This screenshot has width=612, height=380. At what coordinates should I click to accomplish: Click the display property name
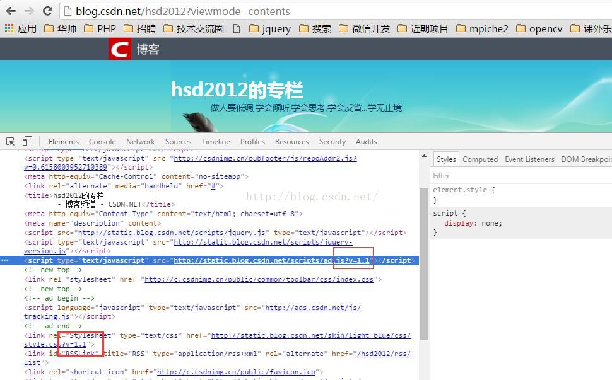(459, 223)
